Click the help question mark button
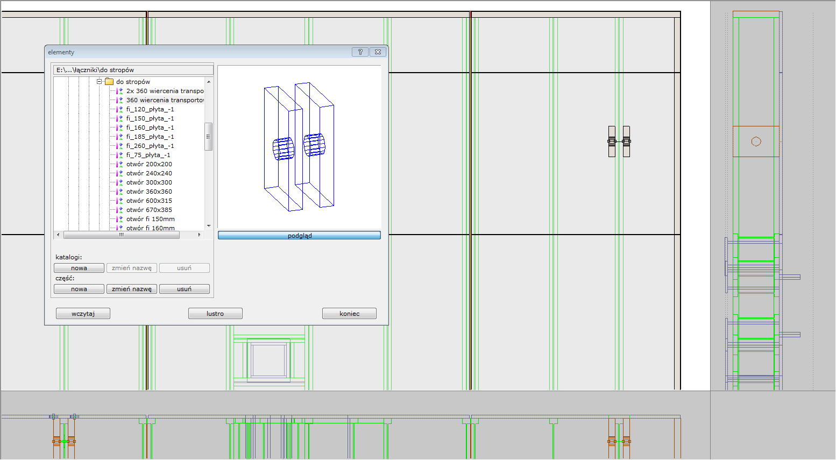Screen dimensions: 836x460 [x=360, y=52]
